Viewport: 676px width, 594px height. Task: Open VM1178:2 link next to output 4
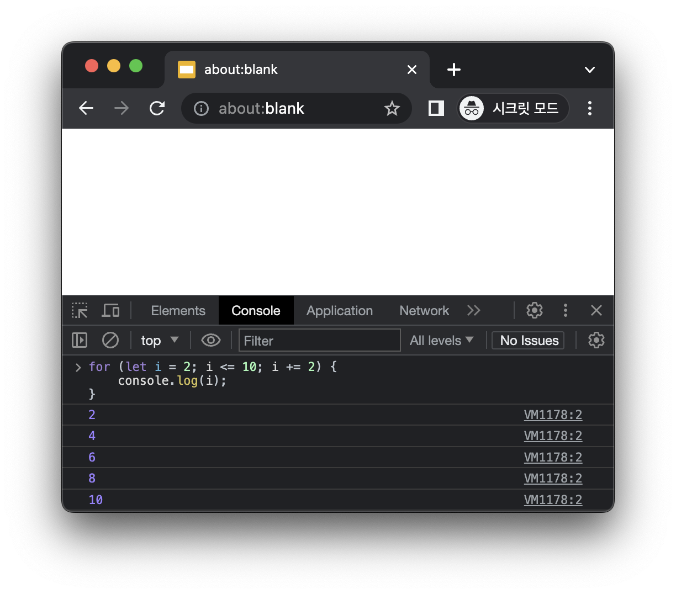click(553, 436)
